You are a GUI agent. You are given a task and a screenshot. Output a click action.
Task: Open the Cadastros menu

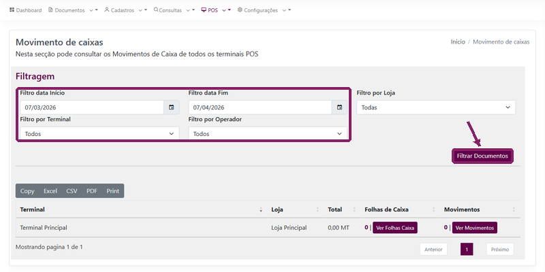click(x=125, y=10)
